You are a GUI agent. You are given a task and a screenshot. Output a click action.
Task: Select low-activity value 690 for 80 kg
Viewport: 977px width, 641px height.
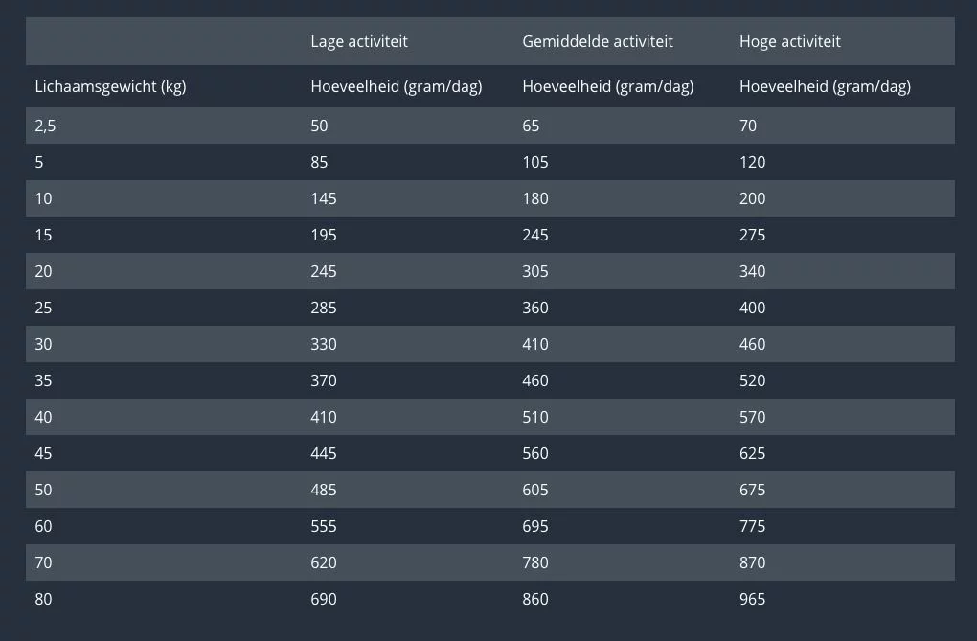tap(324, 599)
